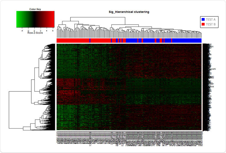This screenshot has height=153, width=226.
Task: Click the blue TEST A legend square
Action: [203, 19]
